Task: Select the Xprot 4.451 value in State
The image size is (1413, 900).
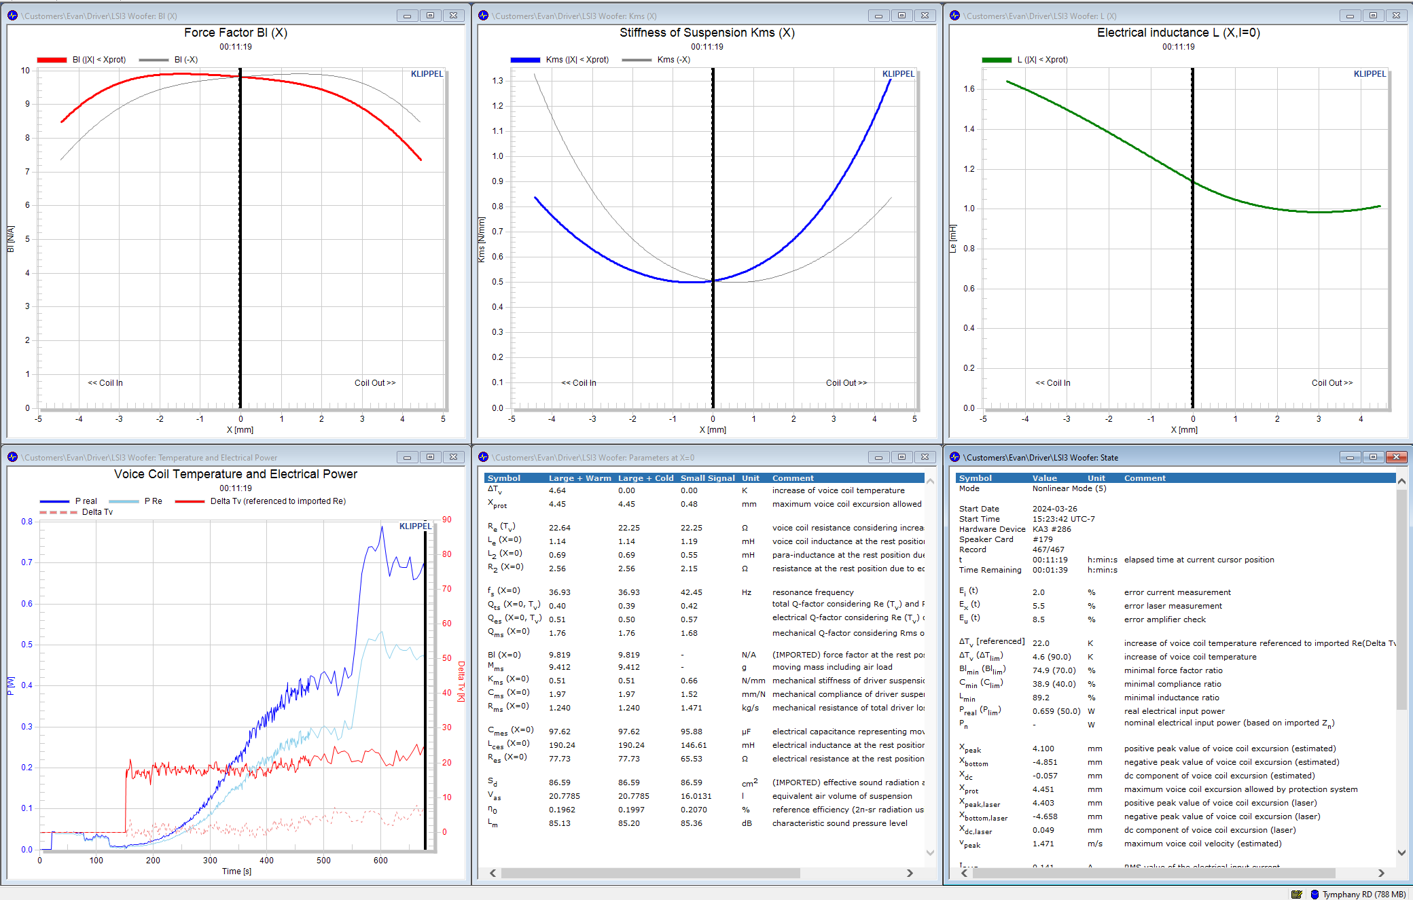Action: (1043, 789)
